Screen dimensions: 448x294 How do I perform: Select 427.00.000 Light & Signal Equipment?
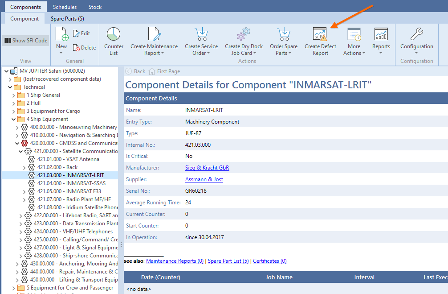tap(76, 247)
